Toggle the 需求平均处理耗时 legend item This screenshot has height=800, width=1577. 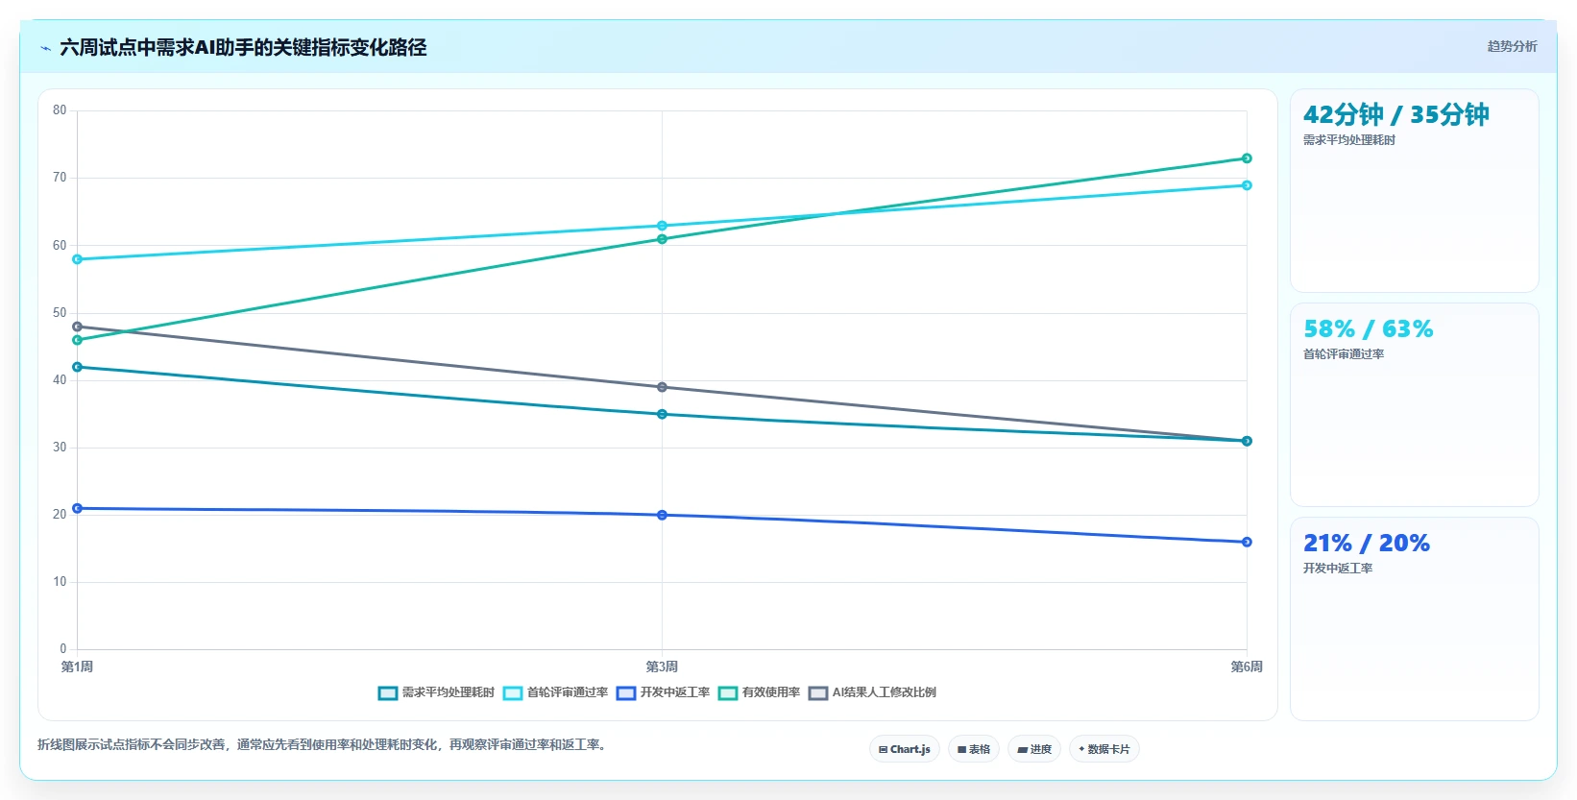436,692
